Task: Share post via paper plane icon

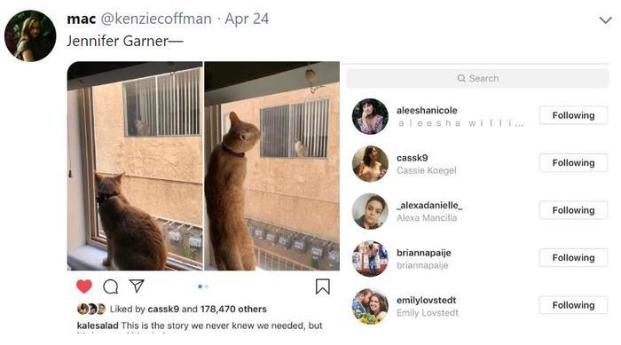Action: tap(137, 286)
